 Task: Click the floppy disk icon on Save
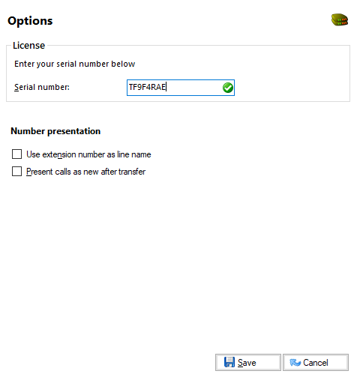click(229, 362)
